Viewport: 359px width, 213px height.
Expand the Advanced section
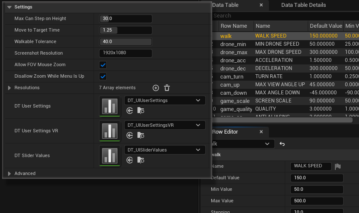9,174
